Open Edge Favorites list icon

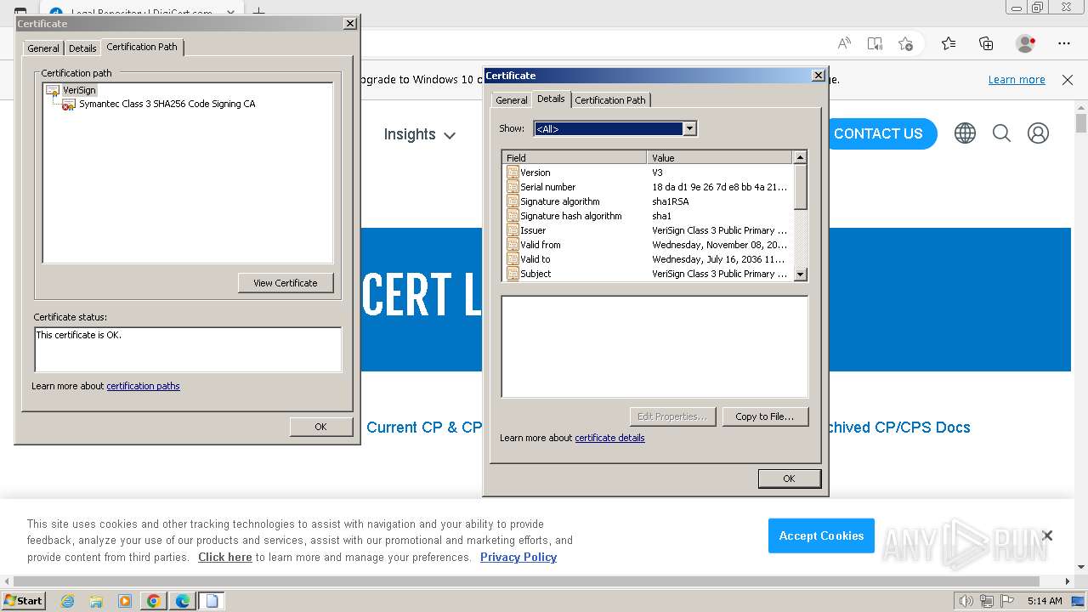tap(949, 43)
